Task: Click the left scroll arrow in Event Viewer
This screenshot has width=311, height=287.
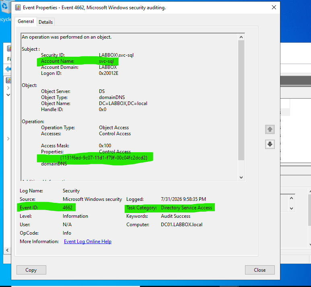Action: (x=7, y=250)
